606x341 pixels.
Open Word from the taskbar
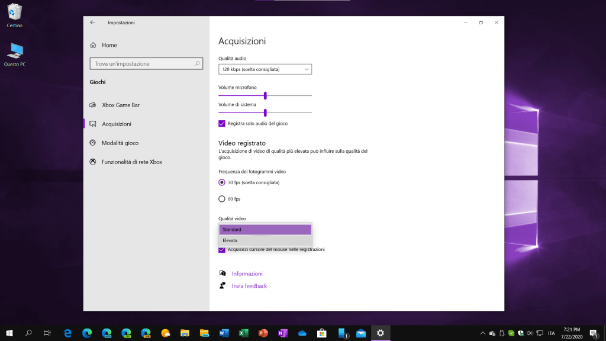tap(224, 333)
